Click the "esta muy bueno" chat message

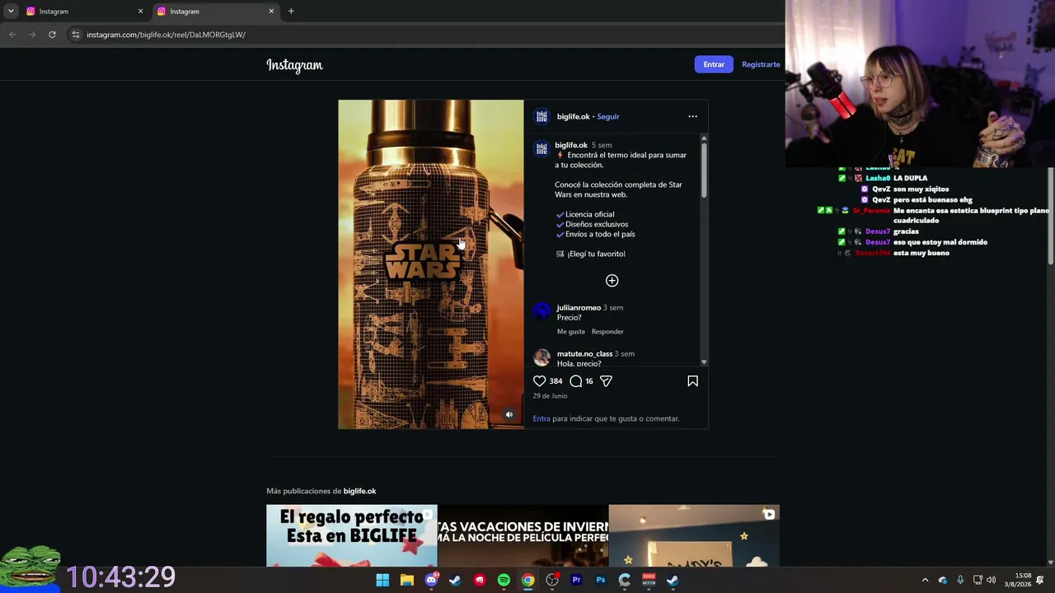coord(921,253)
